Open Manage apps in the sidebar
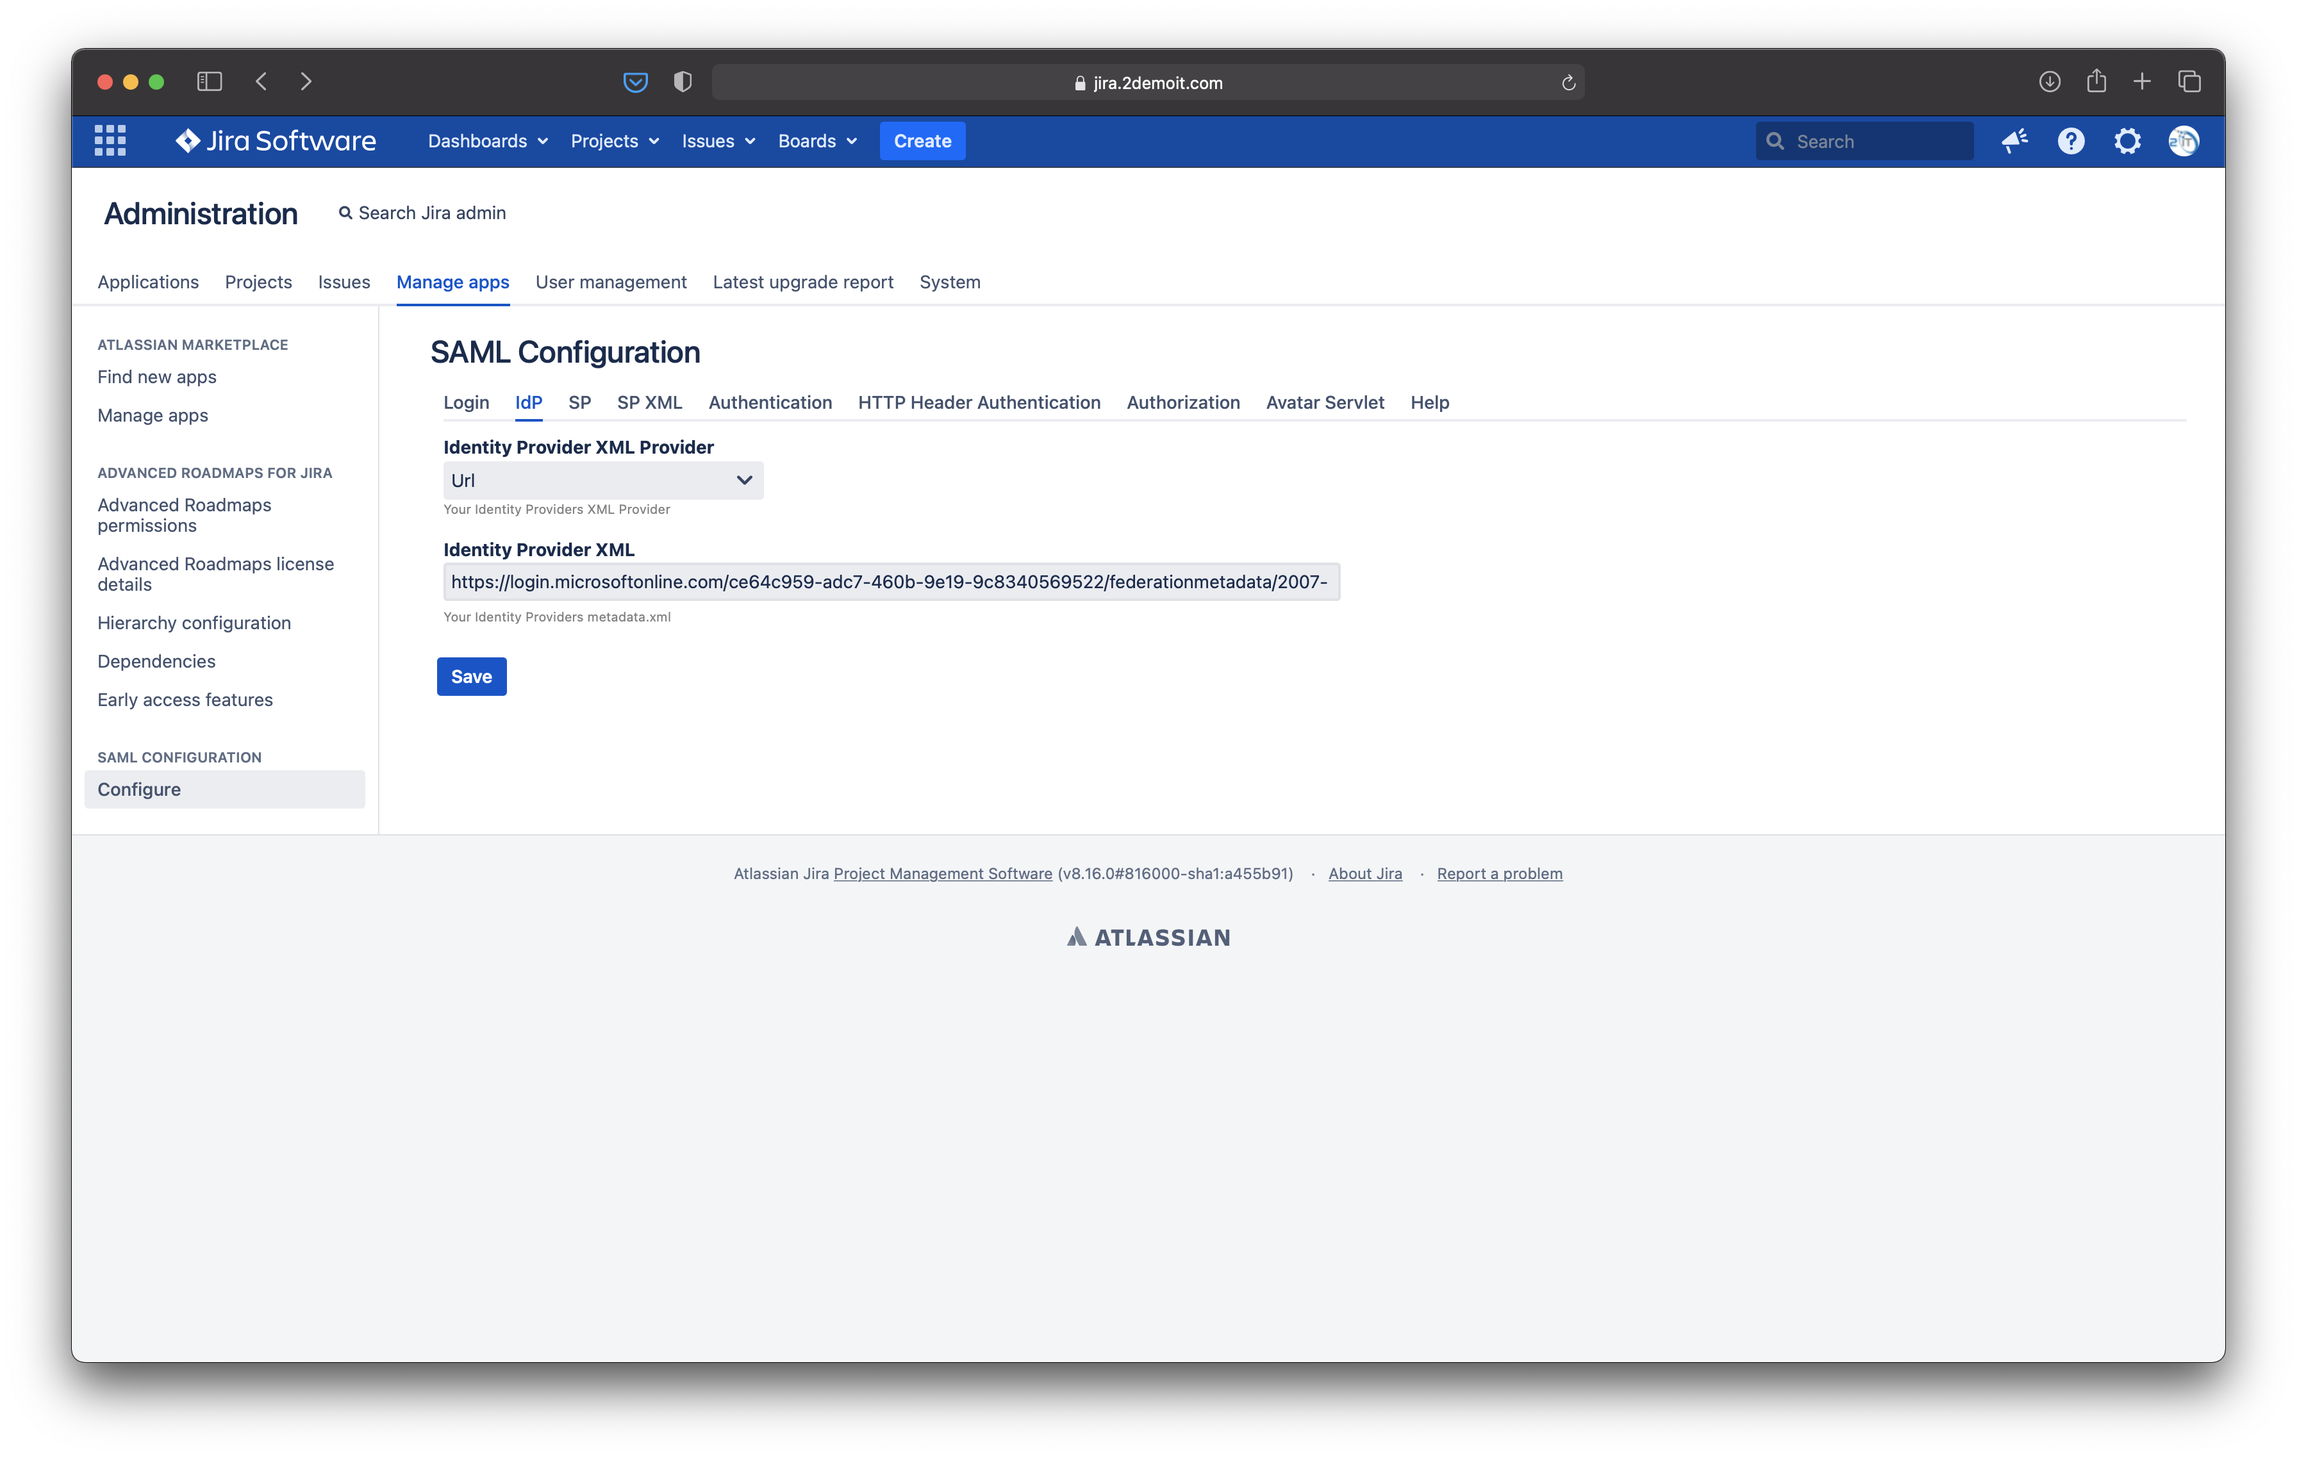 tap(153, 416)
